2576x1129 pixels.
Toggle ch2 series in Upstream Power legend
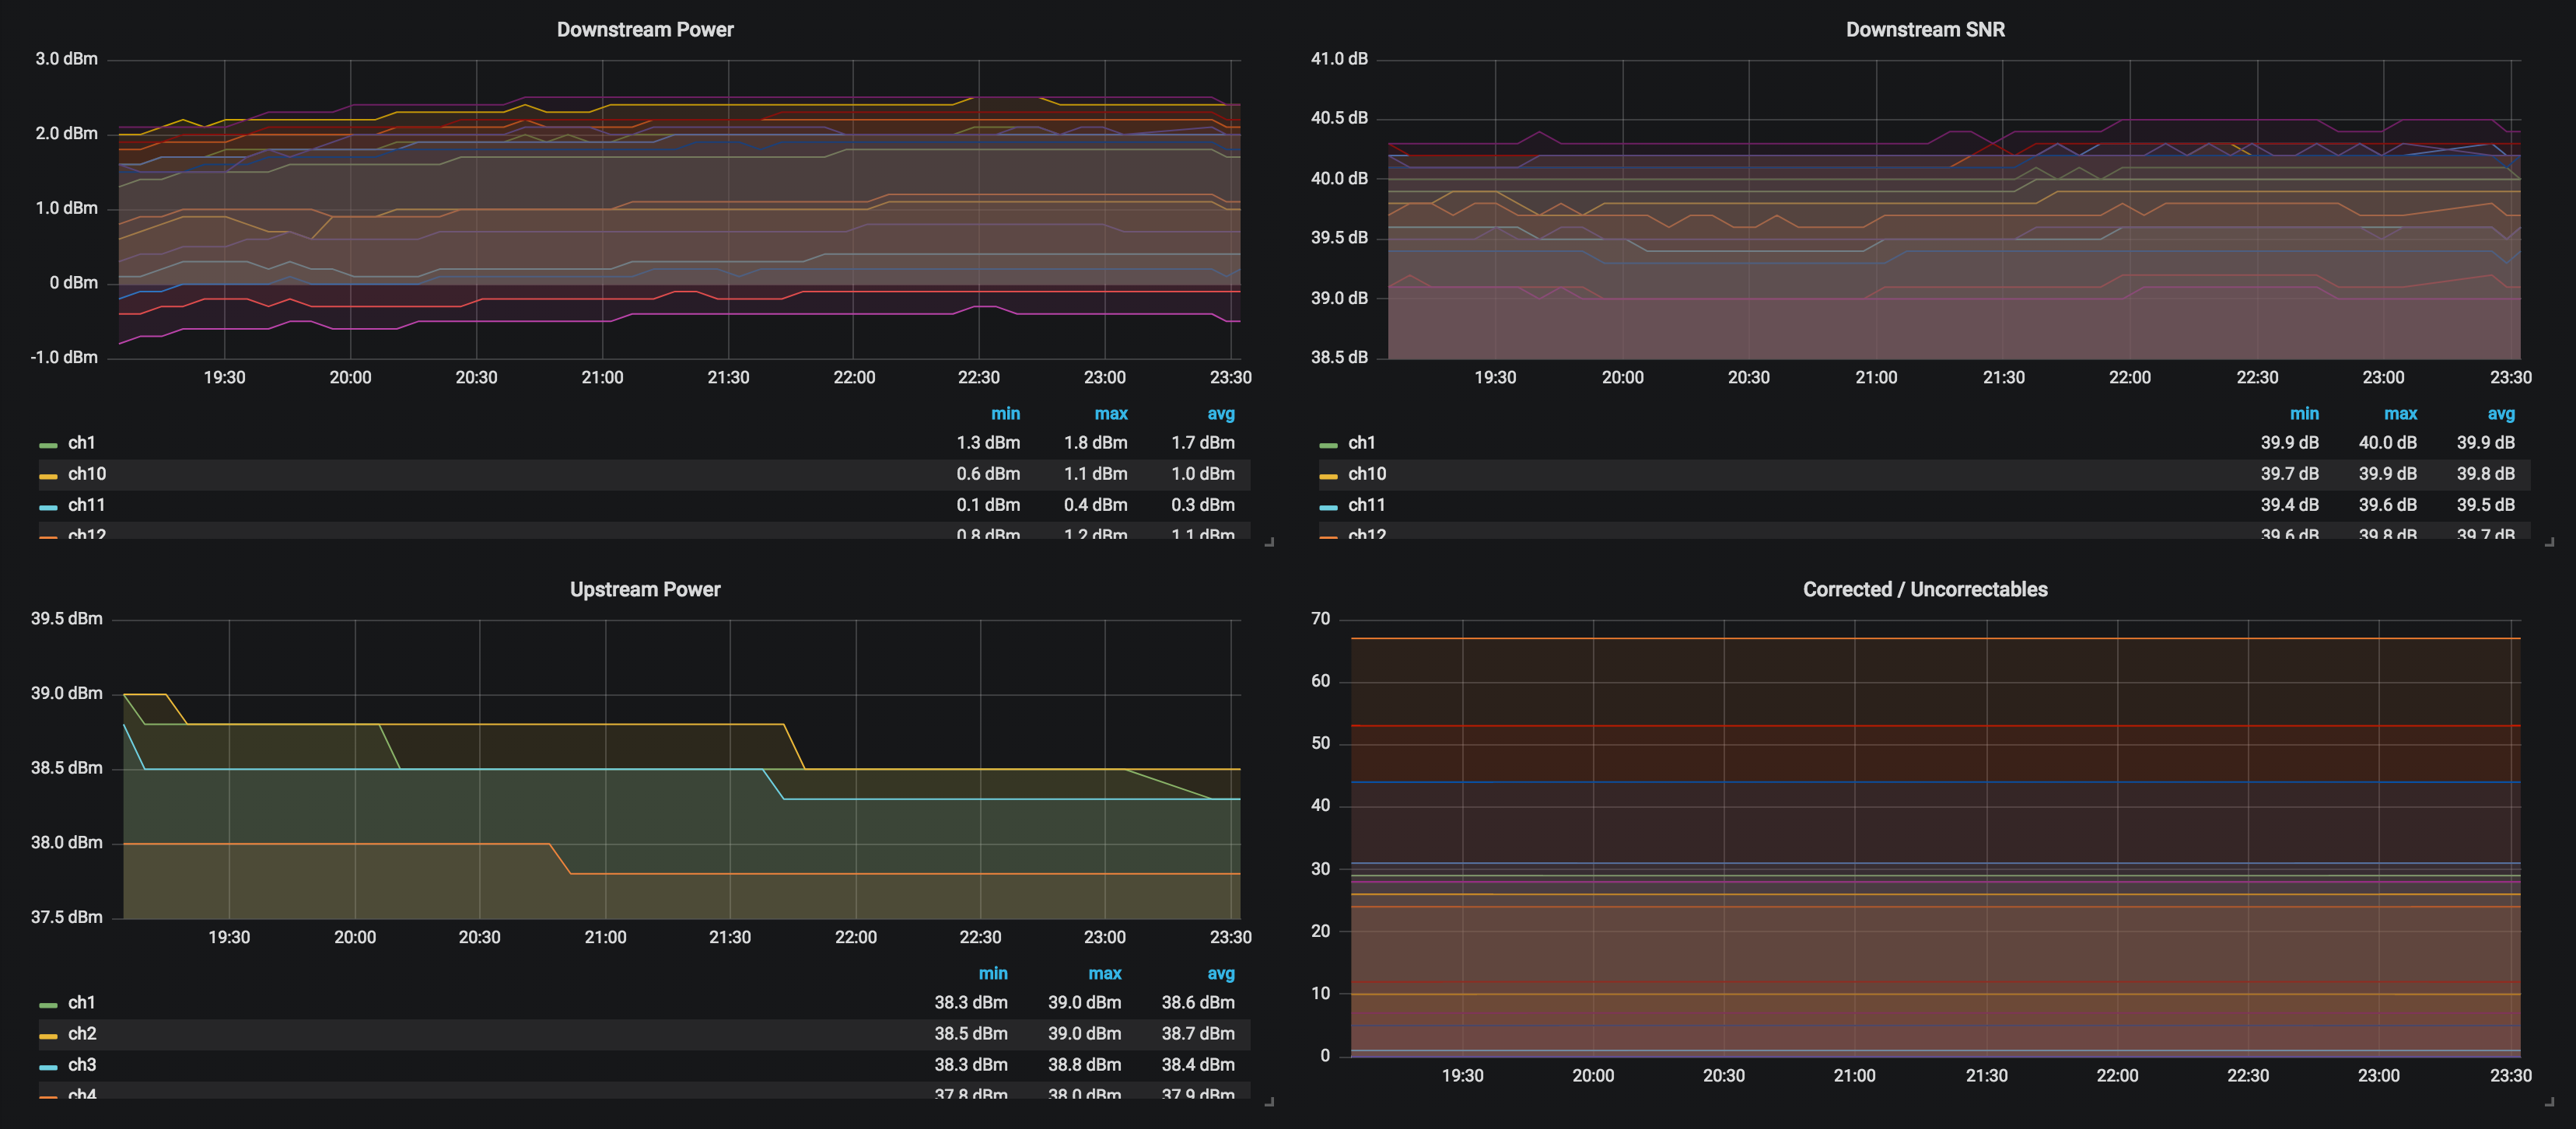point(82,1034)
